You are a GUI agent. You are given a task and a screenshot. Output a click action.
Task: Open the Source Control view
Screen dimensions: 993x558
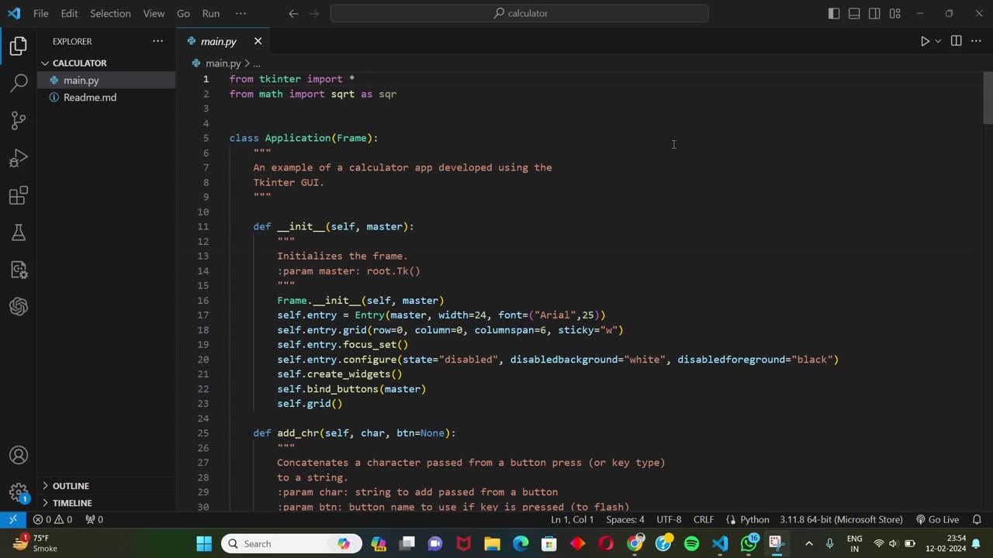19,121
